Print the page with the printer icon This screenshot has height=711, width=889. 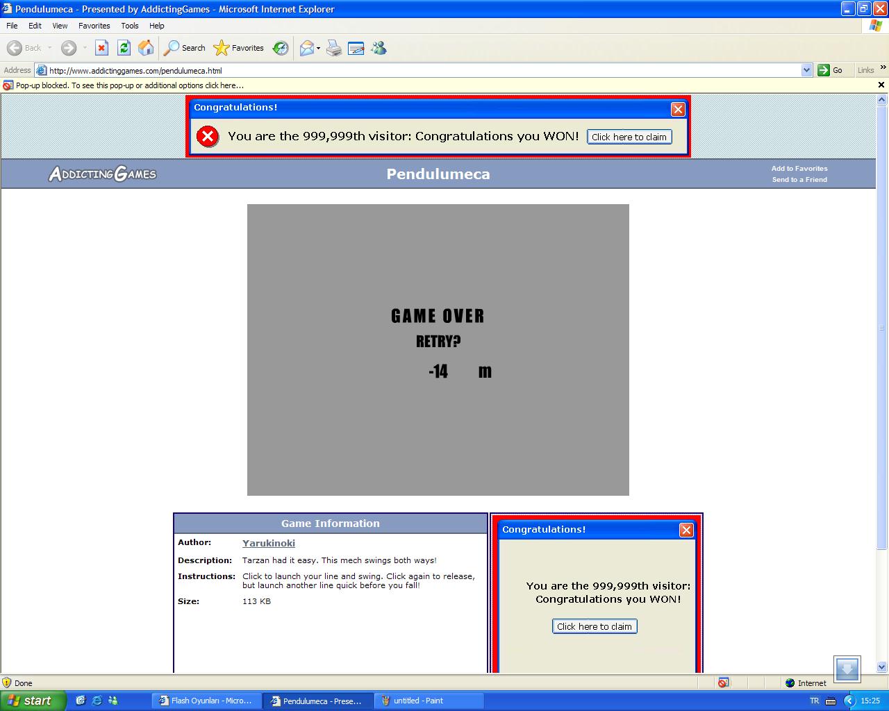334,48
